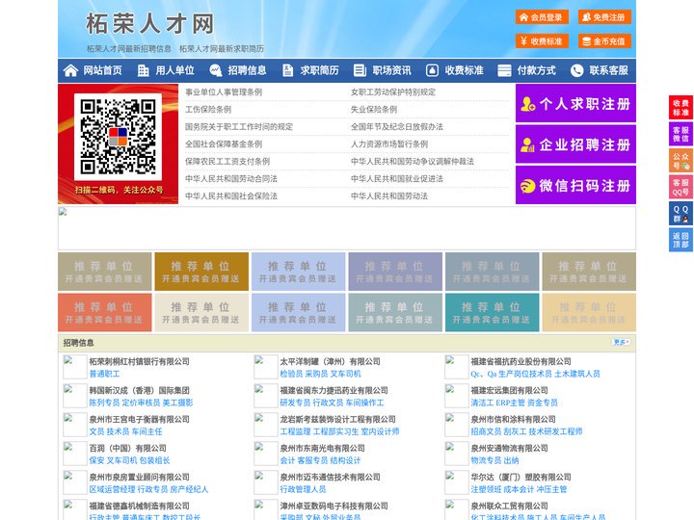Click the 返回顶部 floating sidebar button
This screenshot has width=694, height=520.
click(681, 240)
